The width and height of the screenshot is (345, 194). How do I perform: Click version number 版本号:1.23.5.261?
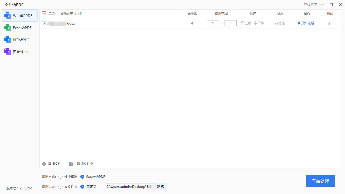coord(19,188)
